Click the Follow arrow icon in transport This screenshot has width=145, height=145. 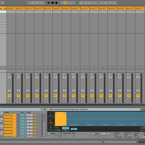pyautogui.click(x=29, y=3)
